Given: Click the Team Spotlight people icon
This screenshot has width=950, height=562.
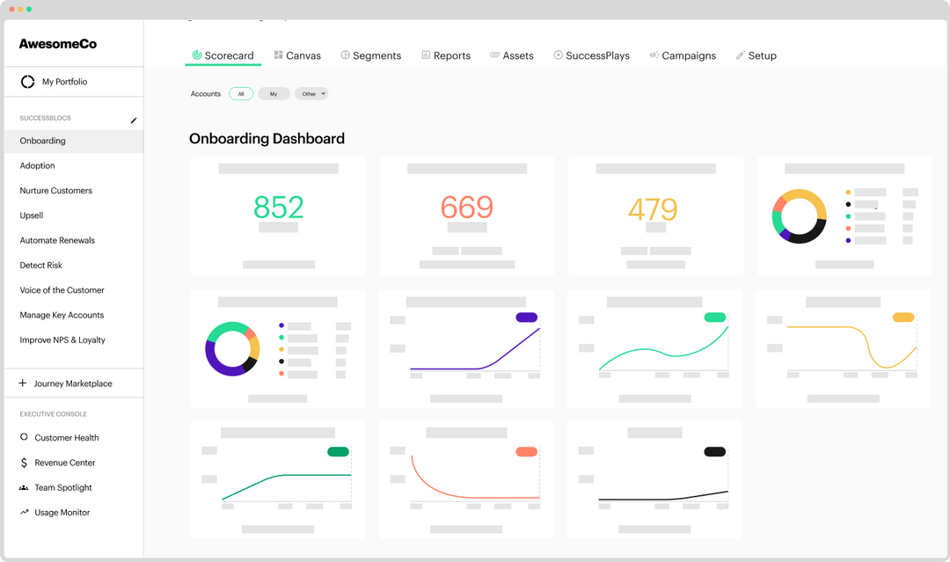Looking at the screenshot, I should 24,487.
